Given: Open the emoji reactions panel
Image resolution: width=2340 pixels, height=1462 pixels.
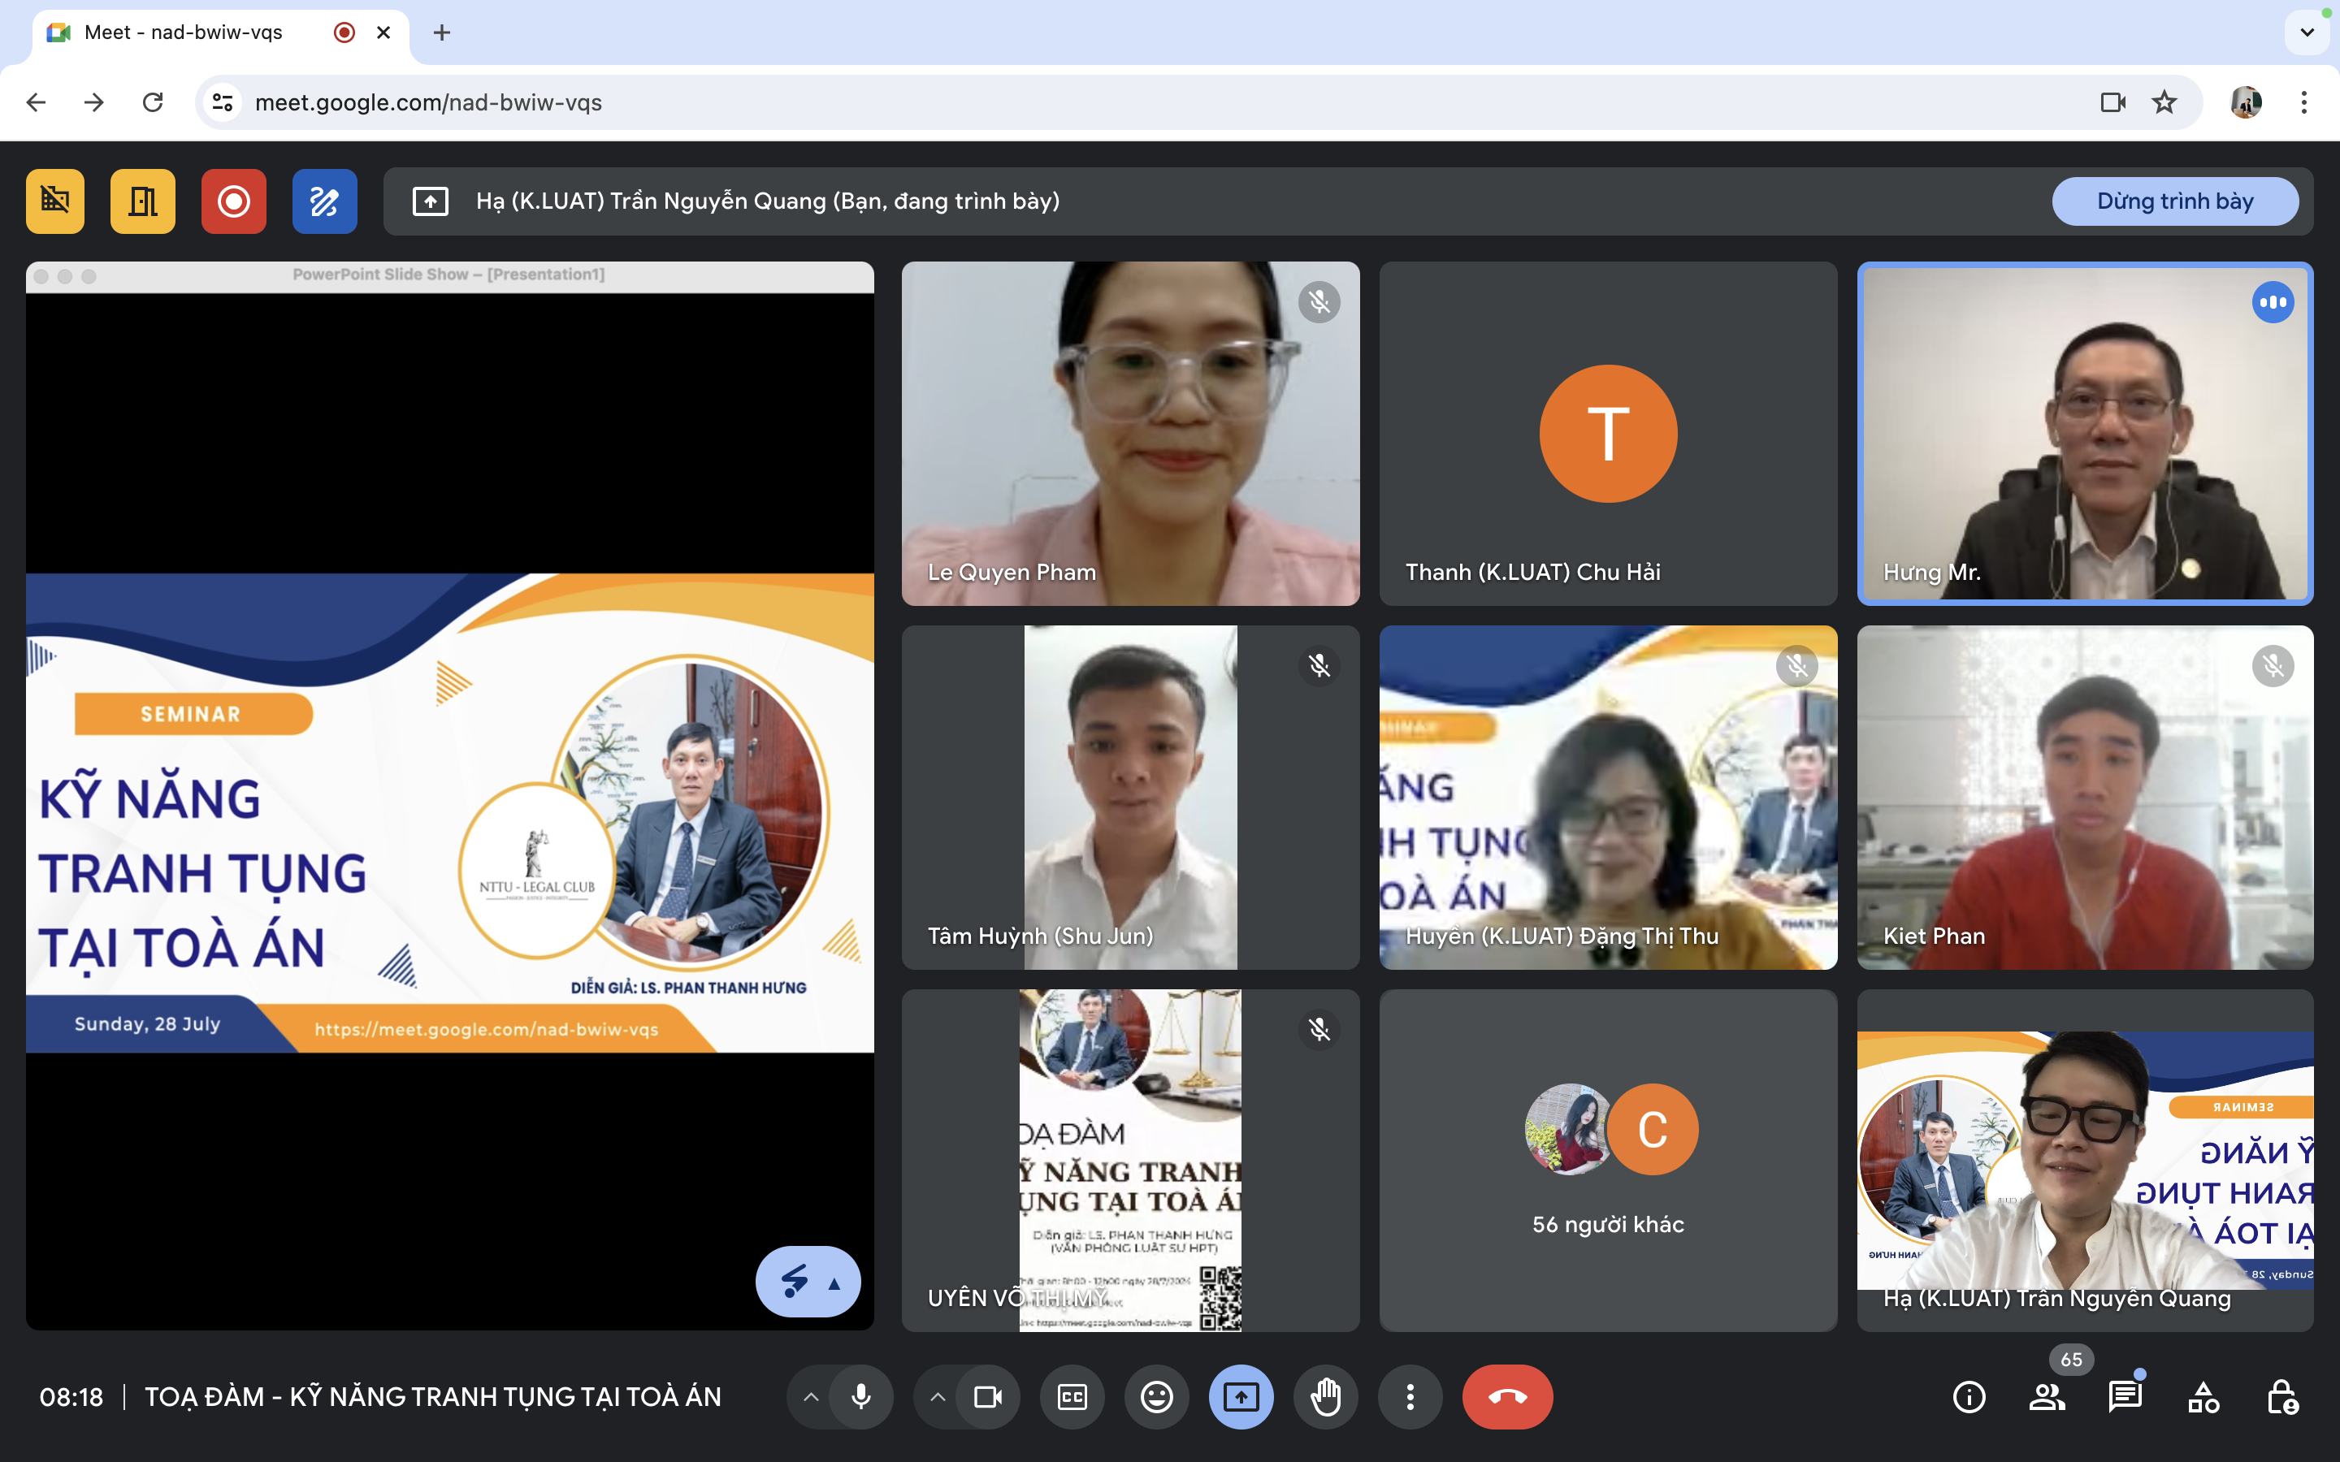Looking at the screenshot, I should click(x=1156, y=1396).
